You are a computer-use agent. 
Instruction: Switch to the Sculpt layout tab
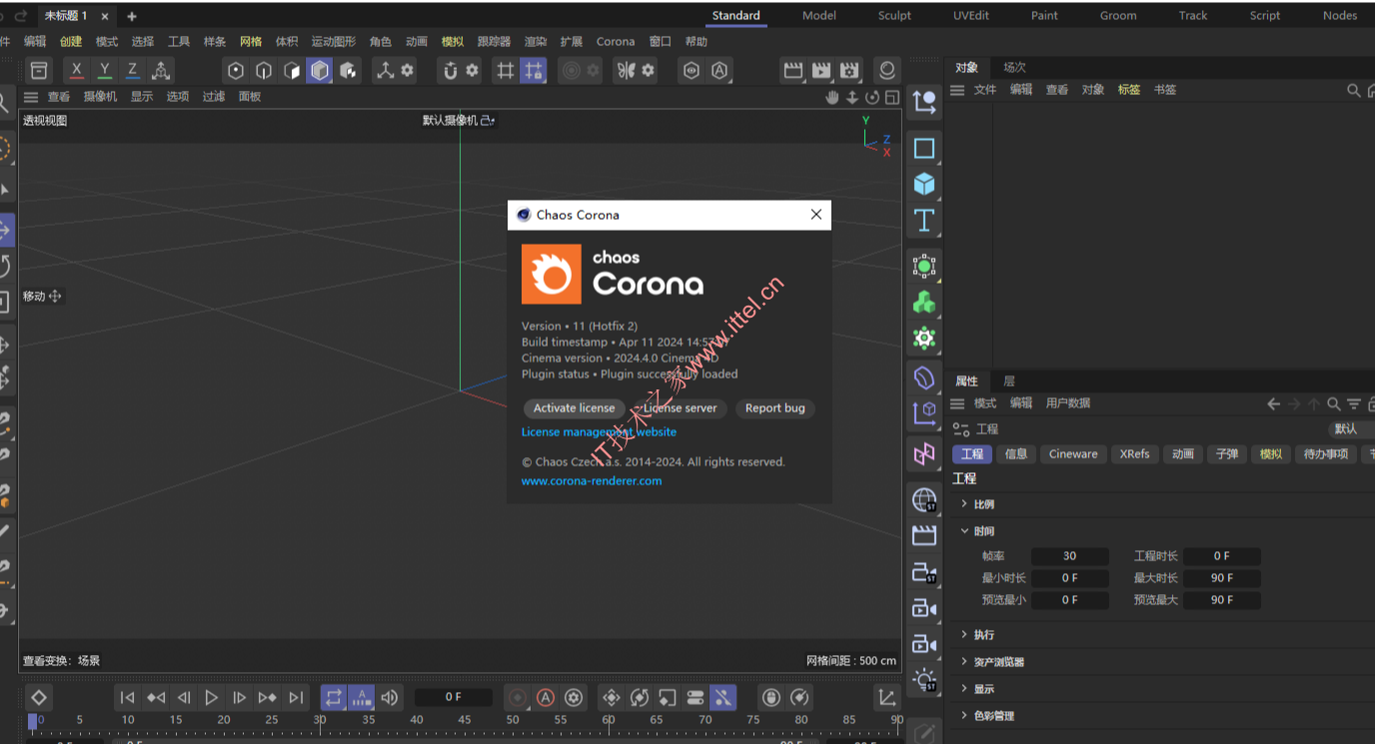(x=894, y=15)
